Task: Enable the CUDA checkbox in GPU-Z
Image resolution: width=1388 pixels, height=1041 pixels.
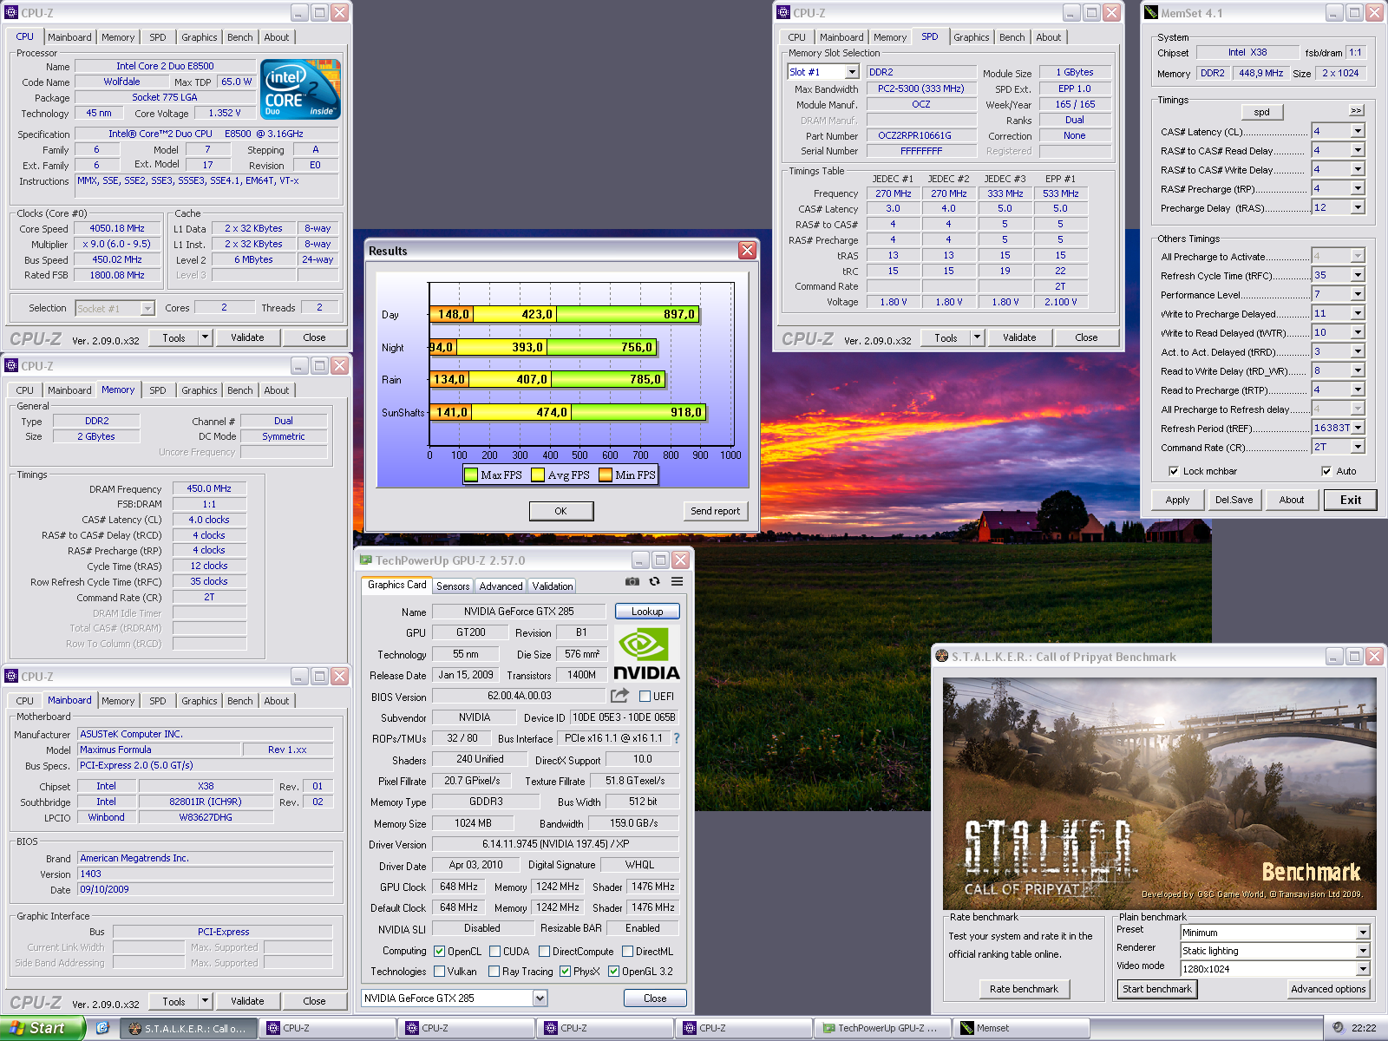Action: tap(496, 952)
